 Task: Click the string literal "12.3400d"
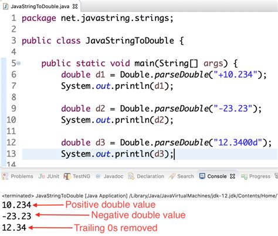238,143
